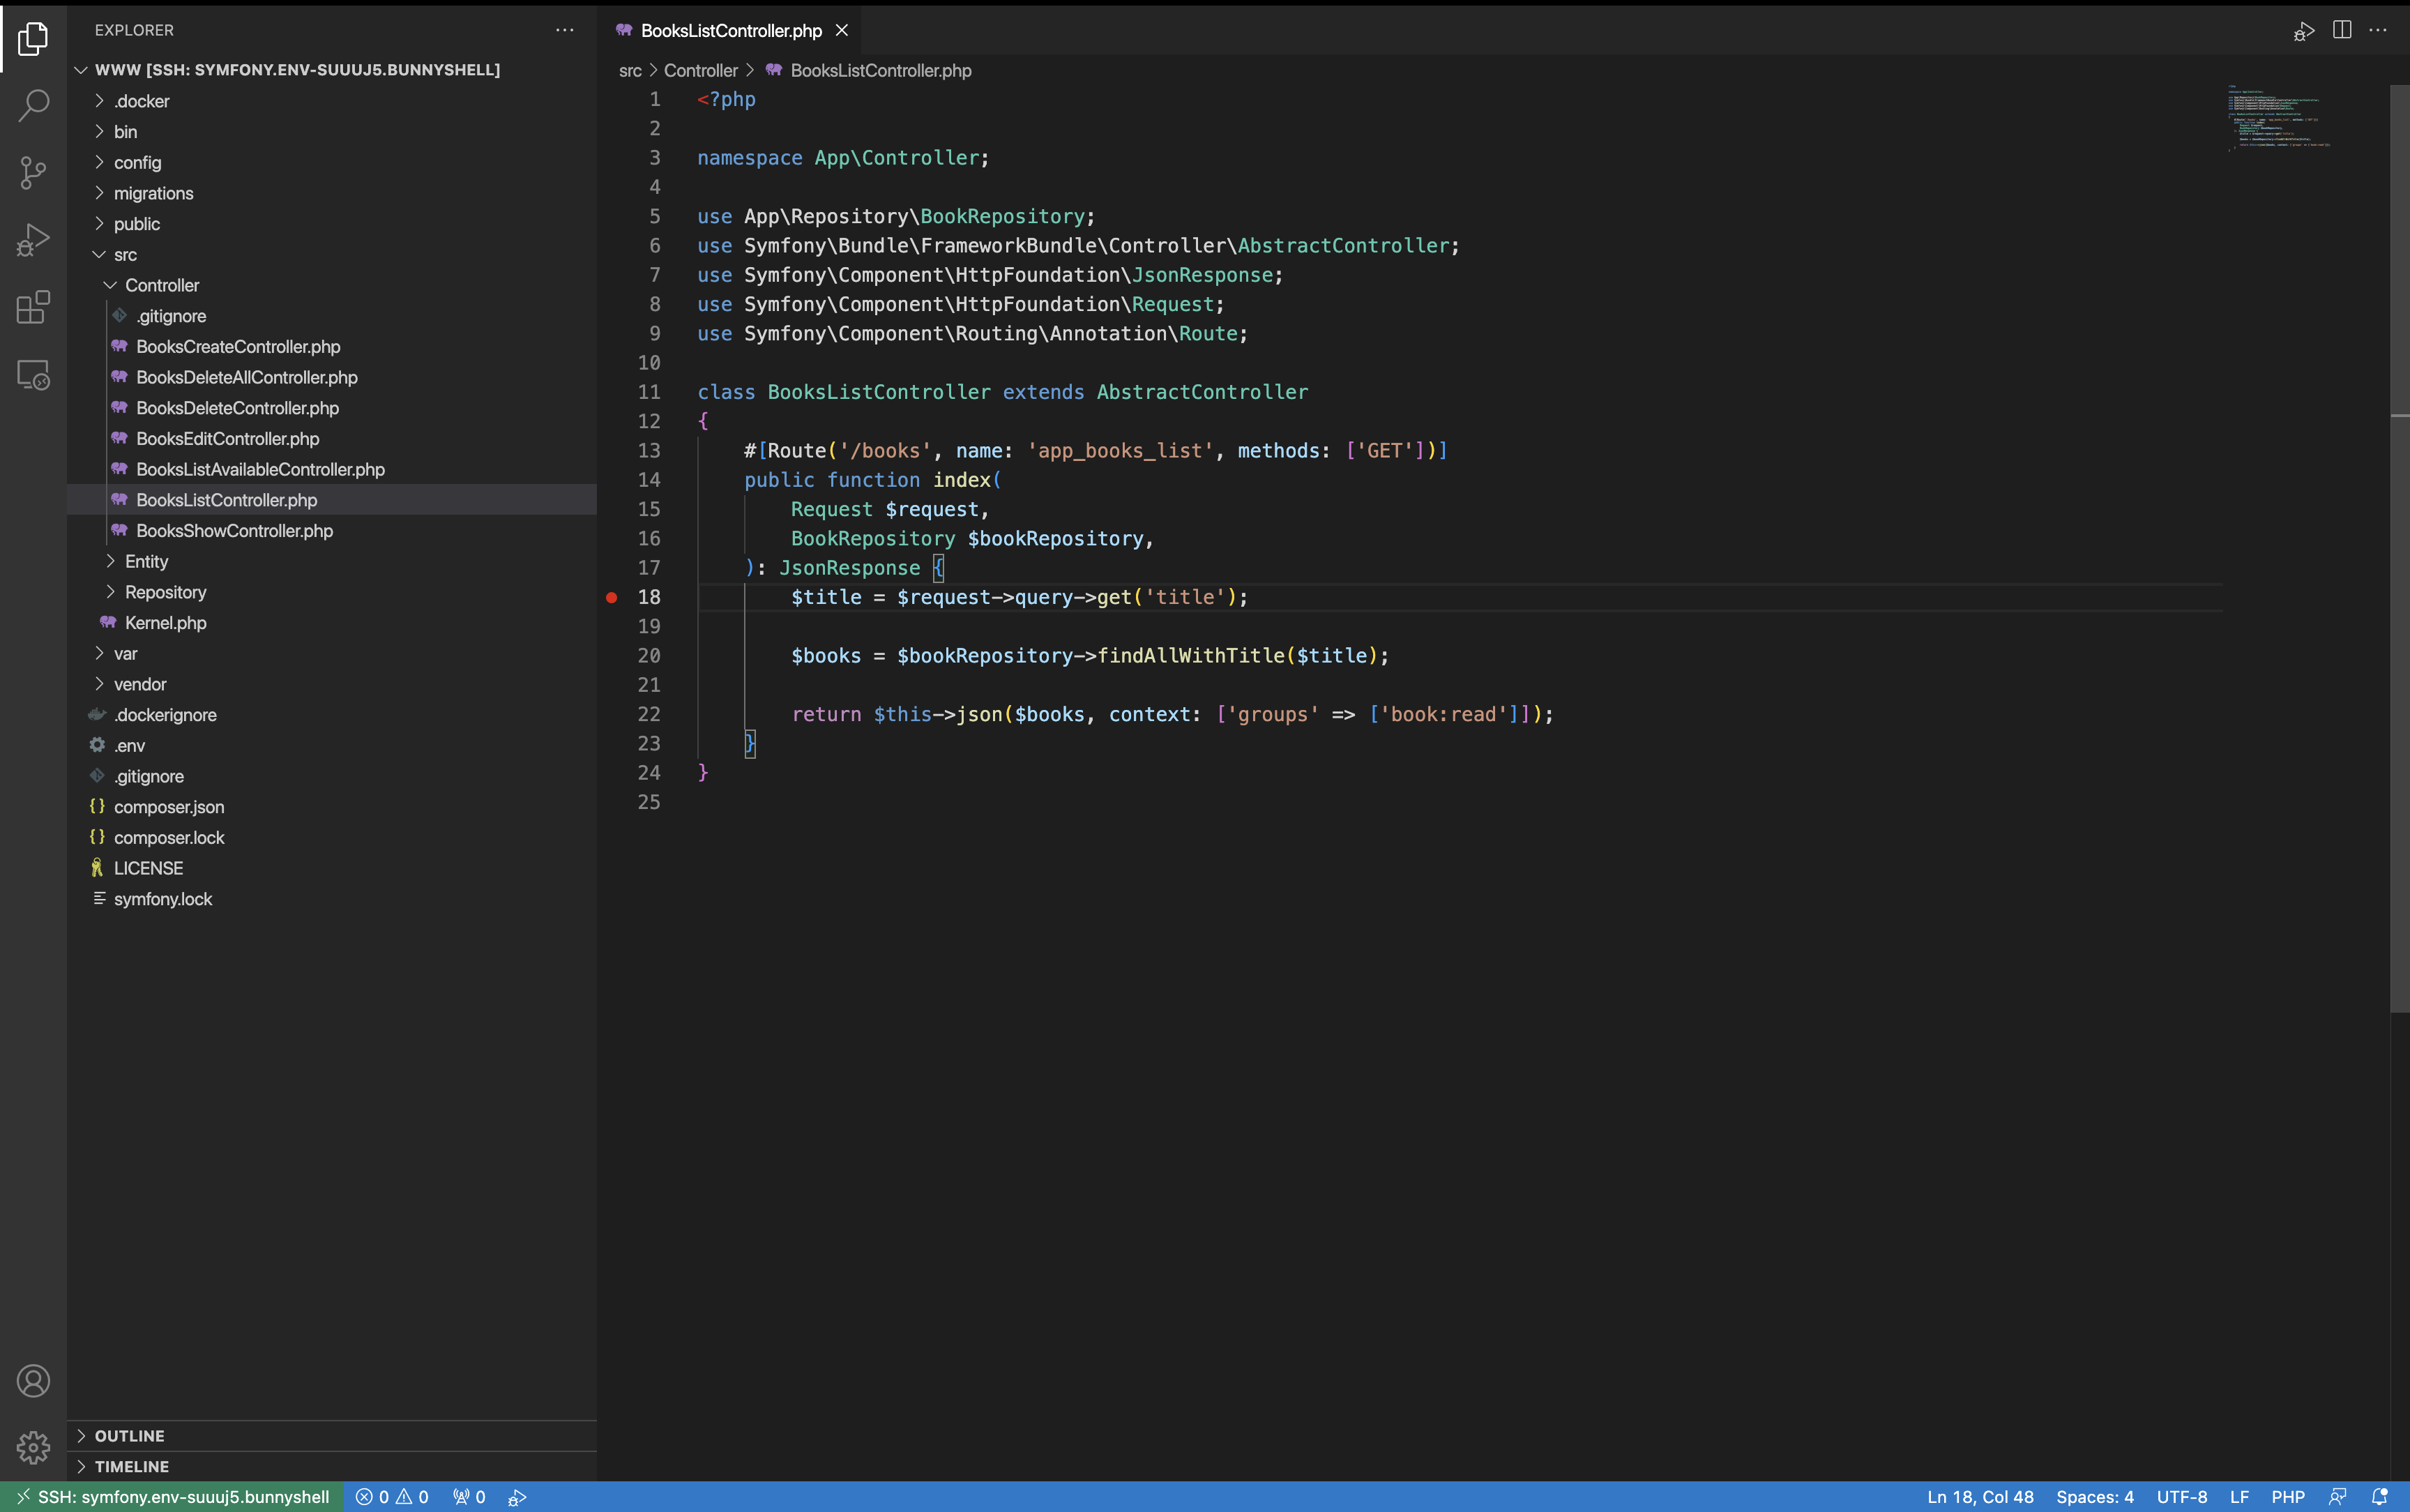Screen dimensions: 2410x1512
Task: Open the Extensions view icon
Action: pyautogui.click(x=33, y=307)
